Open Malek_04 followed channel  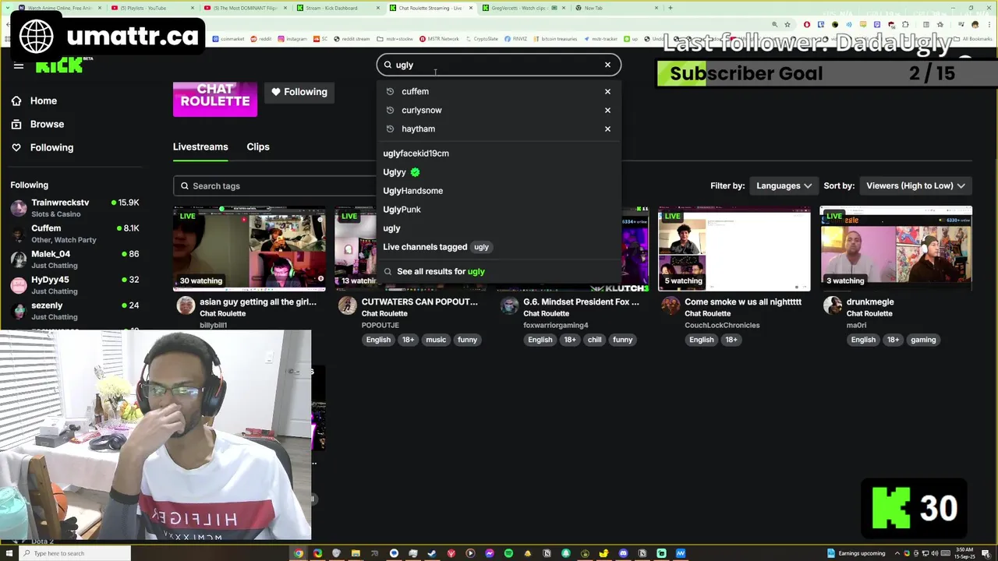tap(75, 259)
